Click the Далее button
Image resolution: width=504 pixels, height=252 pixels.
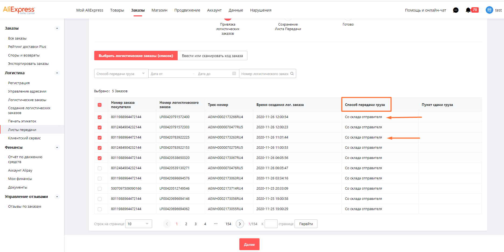click(x=249, y=244)
